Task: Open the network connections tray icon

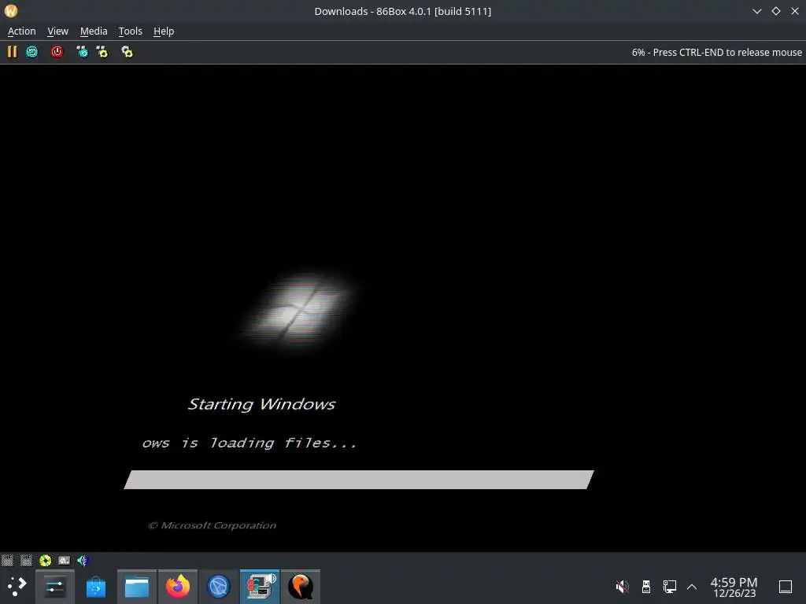Action: coord(669,586)
